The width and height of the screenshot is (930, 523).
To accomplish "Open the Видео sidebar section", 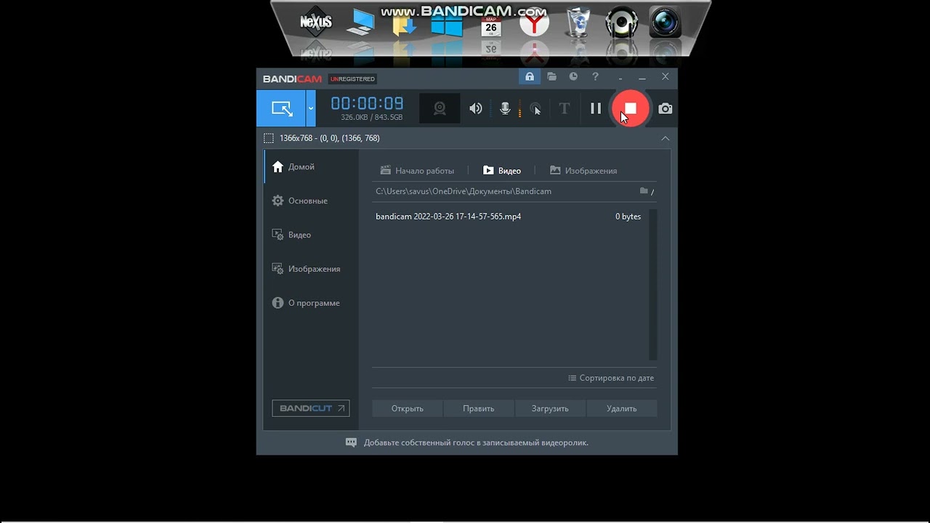I will click(x=310, y=235).
